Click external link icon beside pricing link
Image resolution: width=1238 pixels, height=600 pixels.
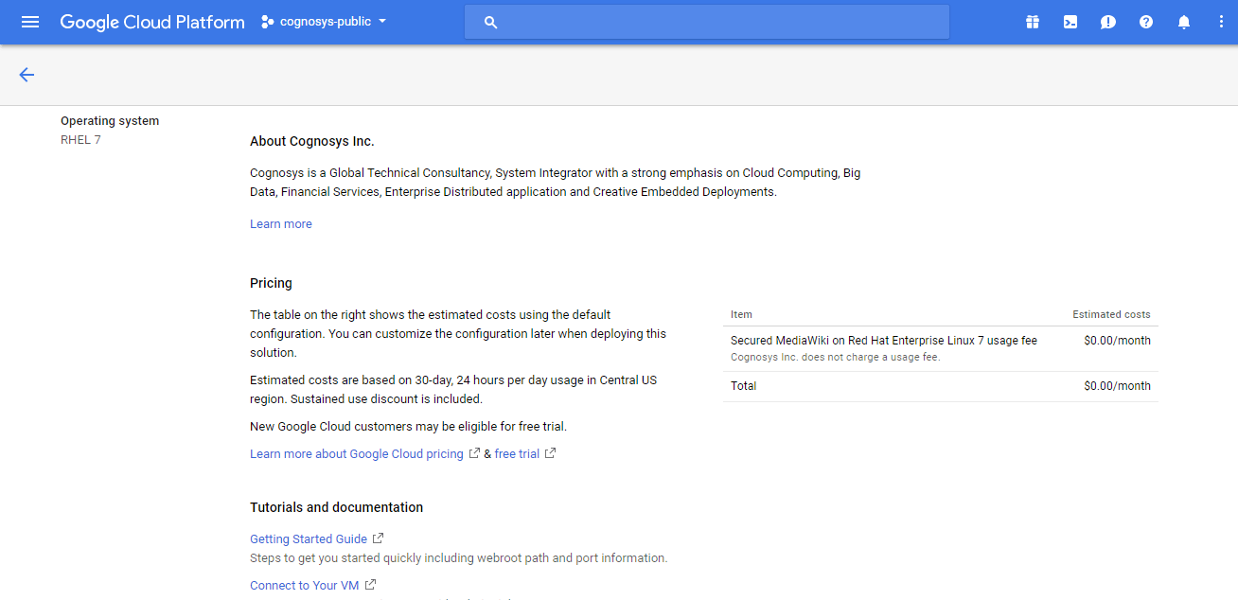tap(474, 453)
